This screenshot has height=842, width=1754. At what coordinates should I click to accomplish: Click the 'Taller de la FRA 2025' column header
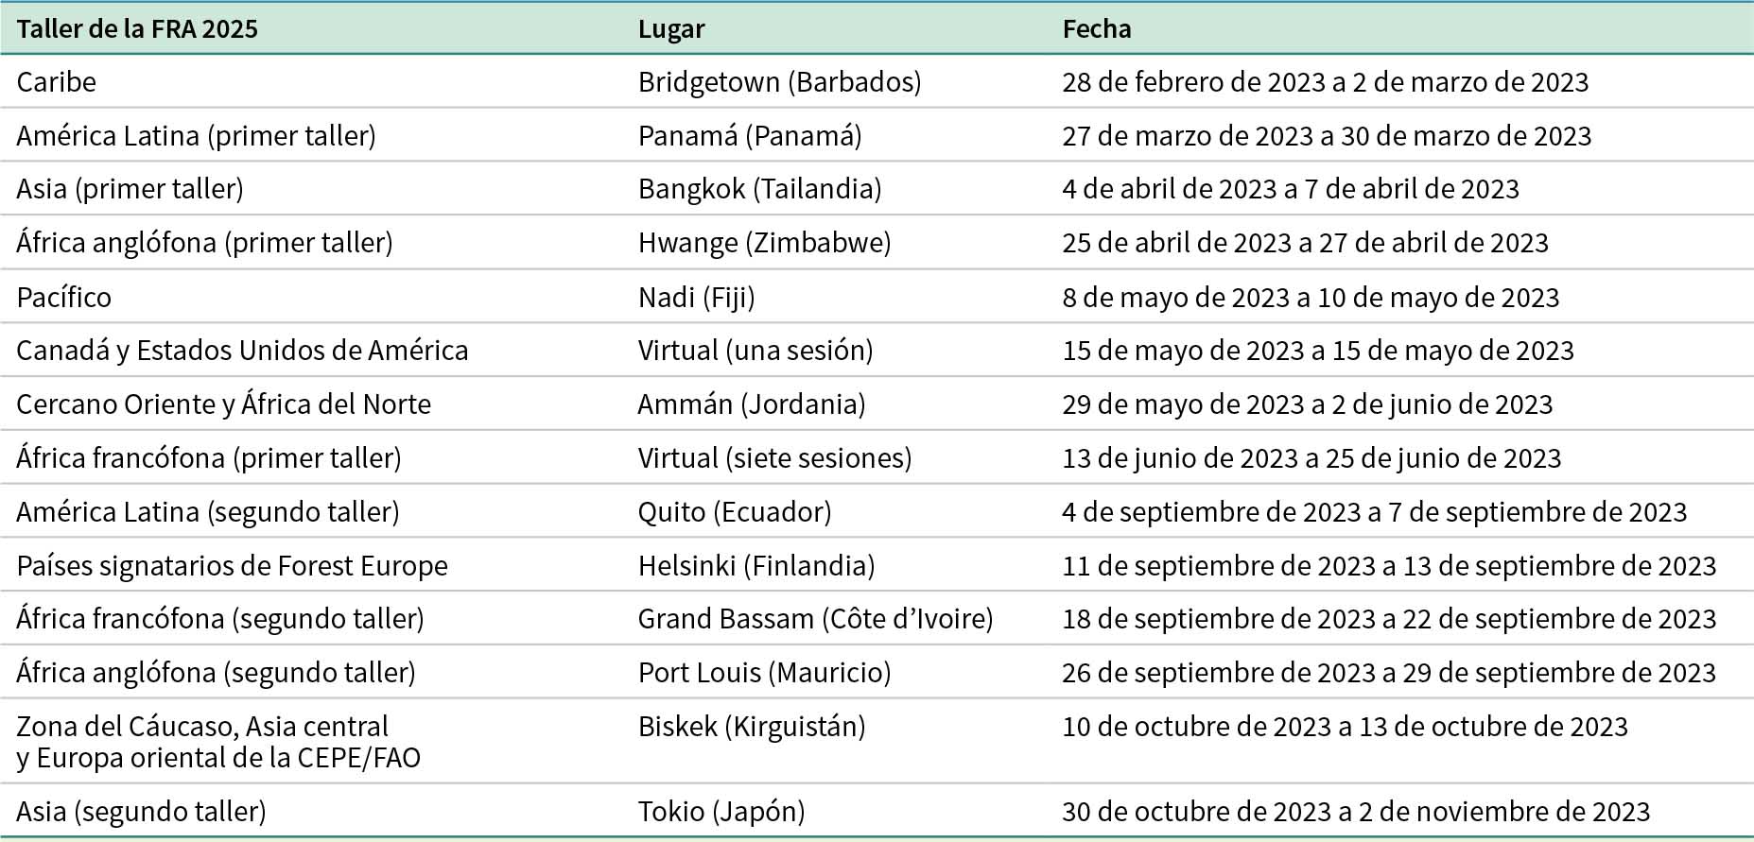pos(137,28)
